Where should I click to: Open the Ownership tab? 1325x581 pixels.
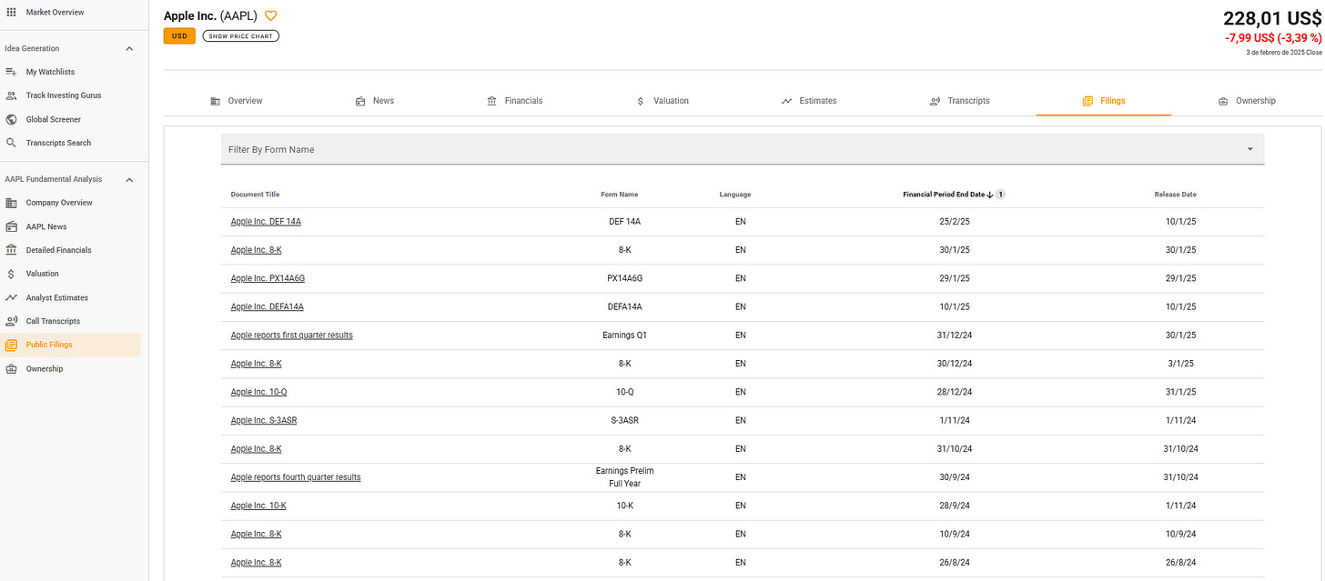click(1246, 101)
